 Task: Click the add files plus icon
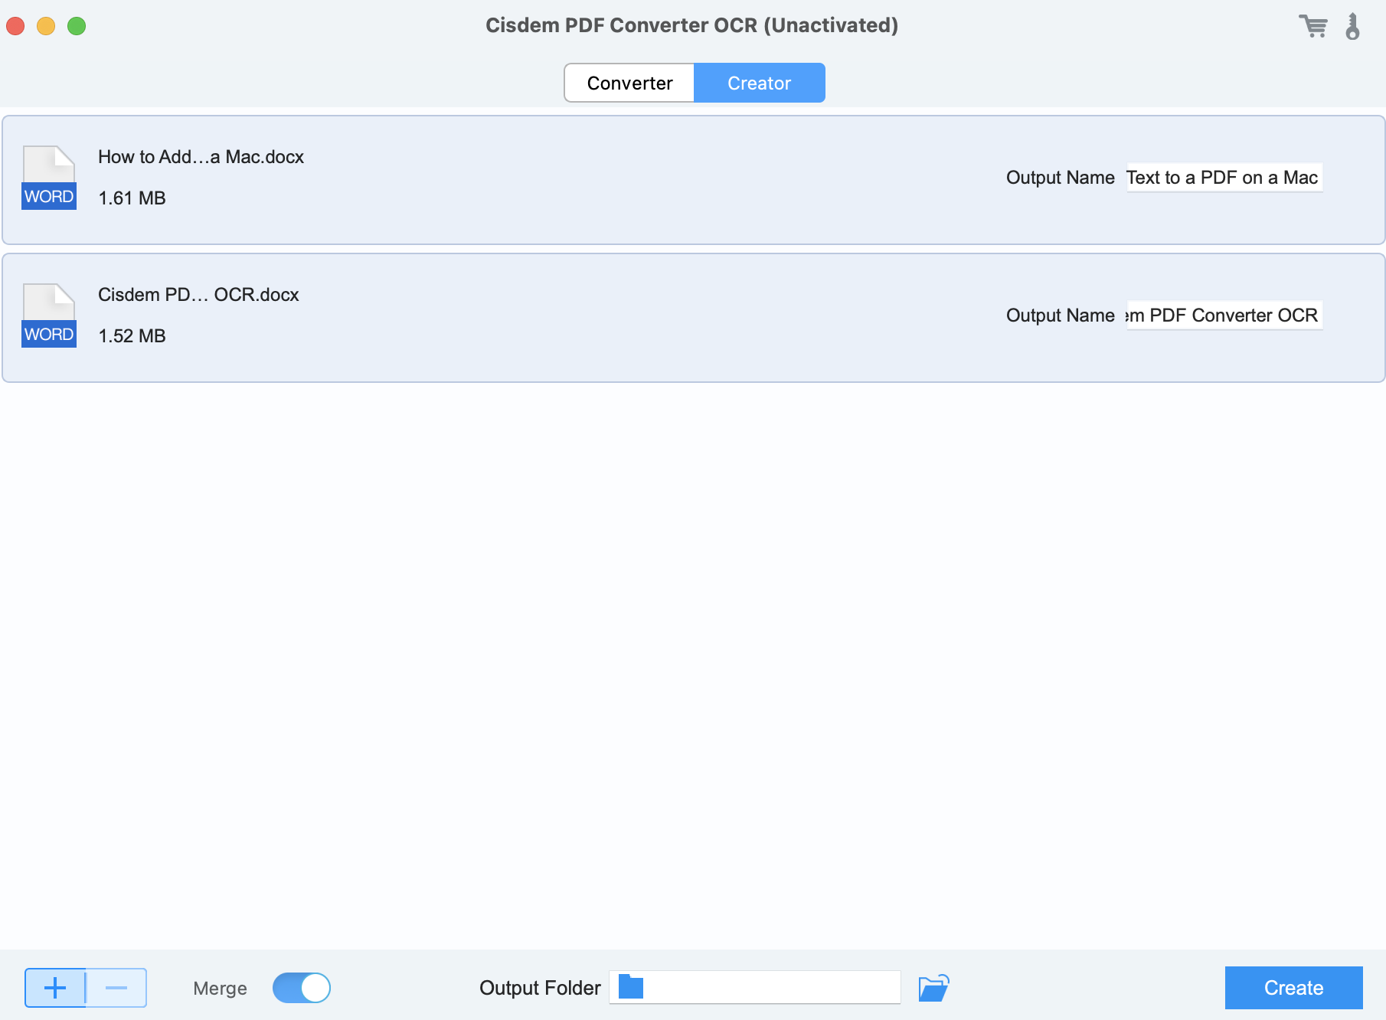pyautogui.click(x=55, y=988)
